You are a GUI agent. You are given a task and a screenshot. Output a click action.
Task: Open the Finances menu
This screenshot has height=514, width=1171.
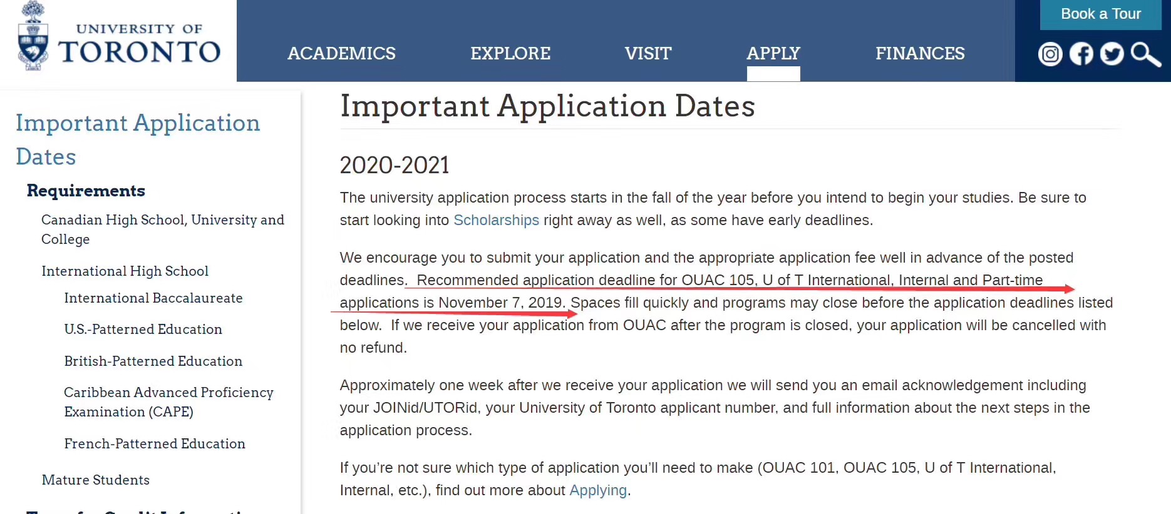[920, 54]
